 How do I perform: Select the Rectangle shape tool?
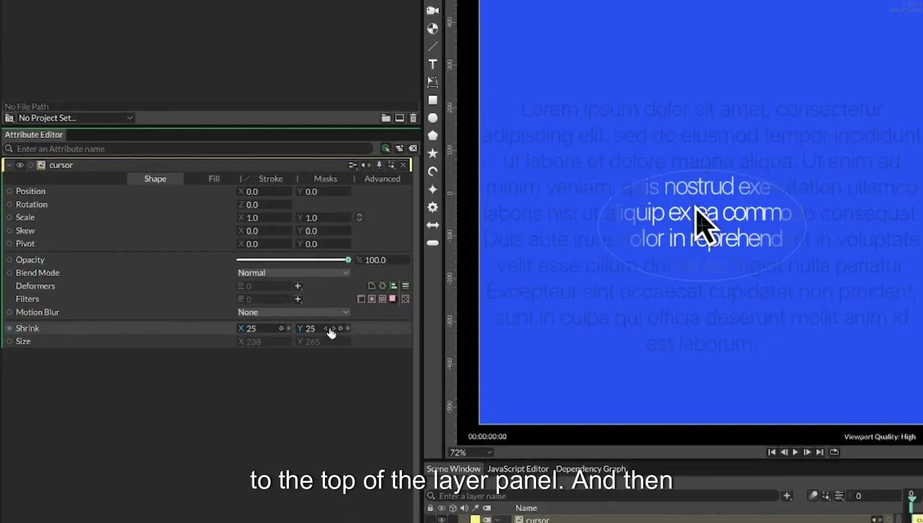433,100
